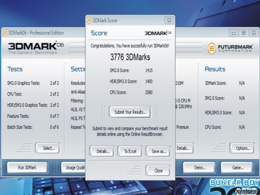Click '3DMark Score:' label in Results panel

[x=215, y=83]
